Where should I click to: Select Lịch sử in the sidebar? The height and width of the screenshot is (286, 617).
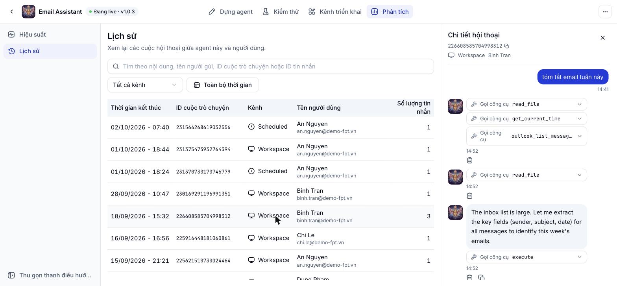pyautogui.click(x=50, y=51)
